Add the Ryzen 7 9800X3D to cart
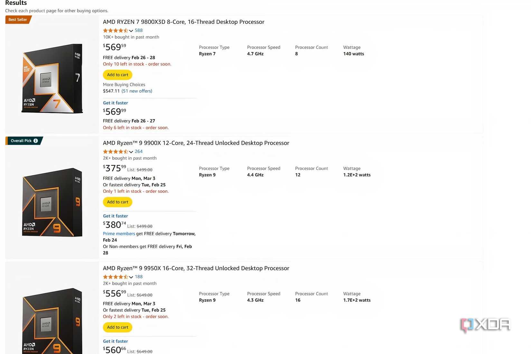The width and height of the screenshot is (531, 354). pyautogui.click(x=117, y=75)
